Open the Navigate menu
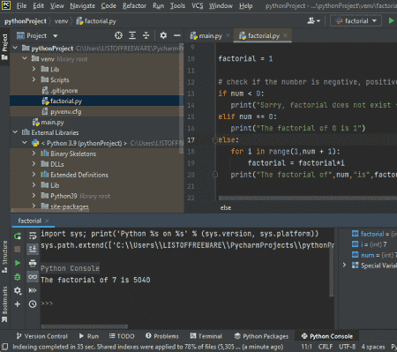397x352 pixels. pos(82,5)
